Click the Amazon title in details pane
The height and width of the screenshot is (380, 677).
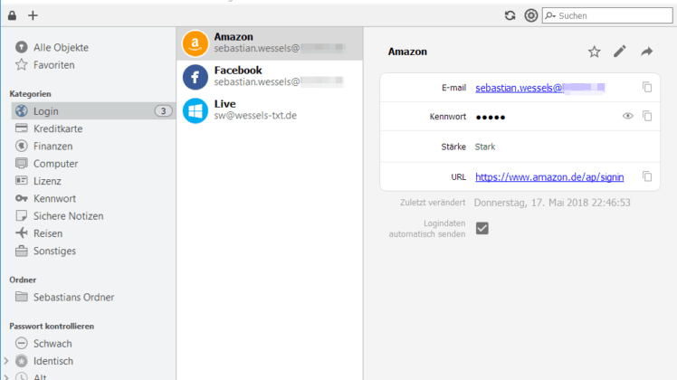click(x=407, y=52)
